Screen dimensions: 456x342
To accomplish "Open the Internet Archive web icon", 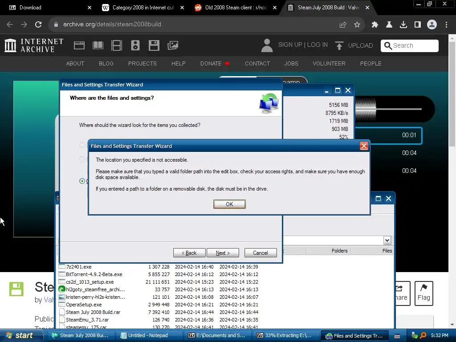I will [x=79, y=45].
